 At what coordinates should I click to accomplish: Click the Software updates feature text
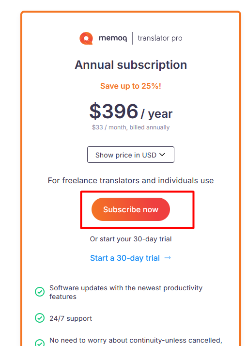126,292
